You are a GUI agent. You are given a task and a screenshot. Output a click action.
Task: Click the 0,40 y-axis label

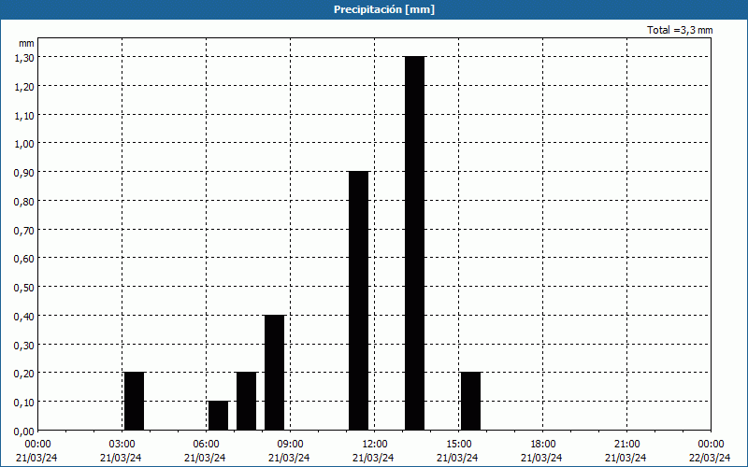24,317
